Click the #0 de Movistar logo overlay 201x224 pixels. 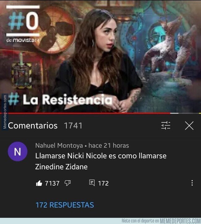pyautogui.click(x=23, y=24)
